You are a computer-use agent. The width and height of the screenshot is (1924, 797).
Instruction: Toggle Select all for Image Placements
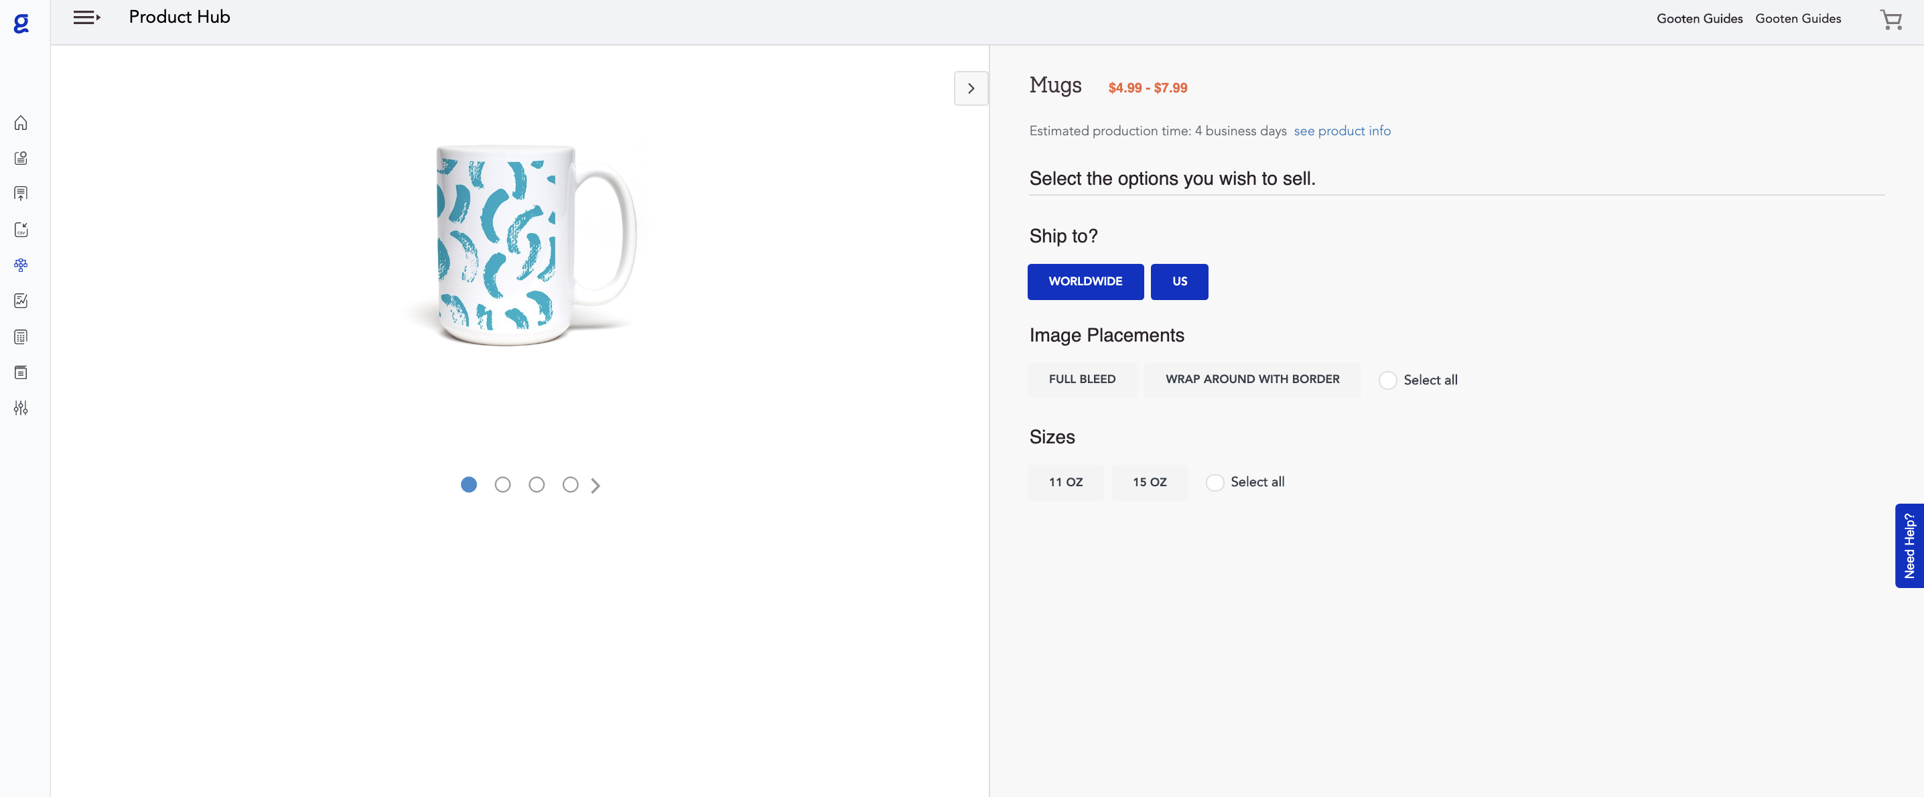coord(1387,380)
